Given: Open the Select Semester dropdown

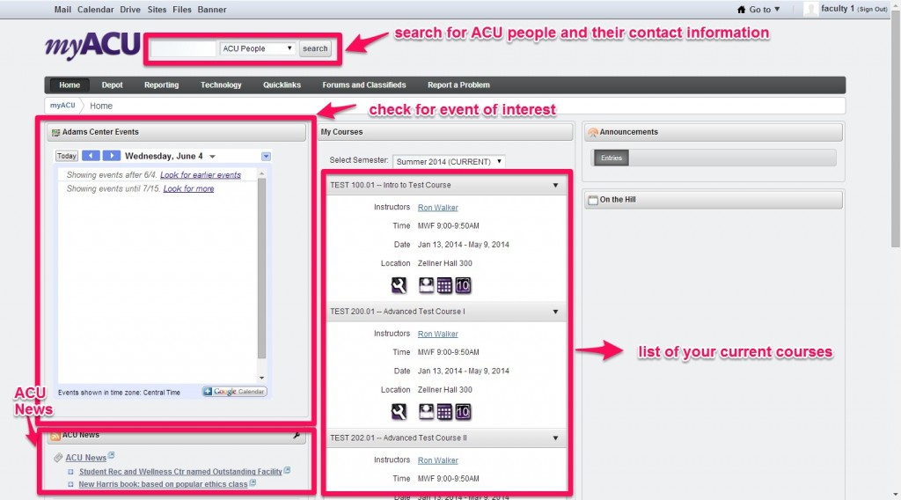Looking at the screenshot, I should (x=449, y=161).
